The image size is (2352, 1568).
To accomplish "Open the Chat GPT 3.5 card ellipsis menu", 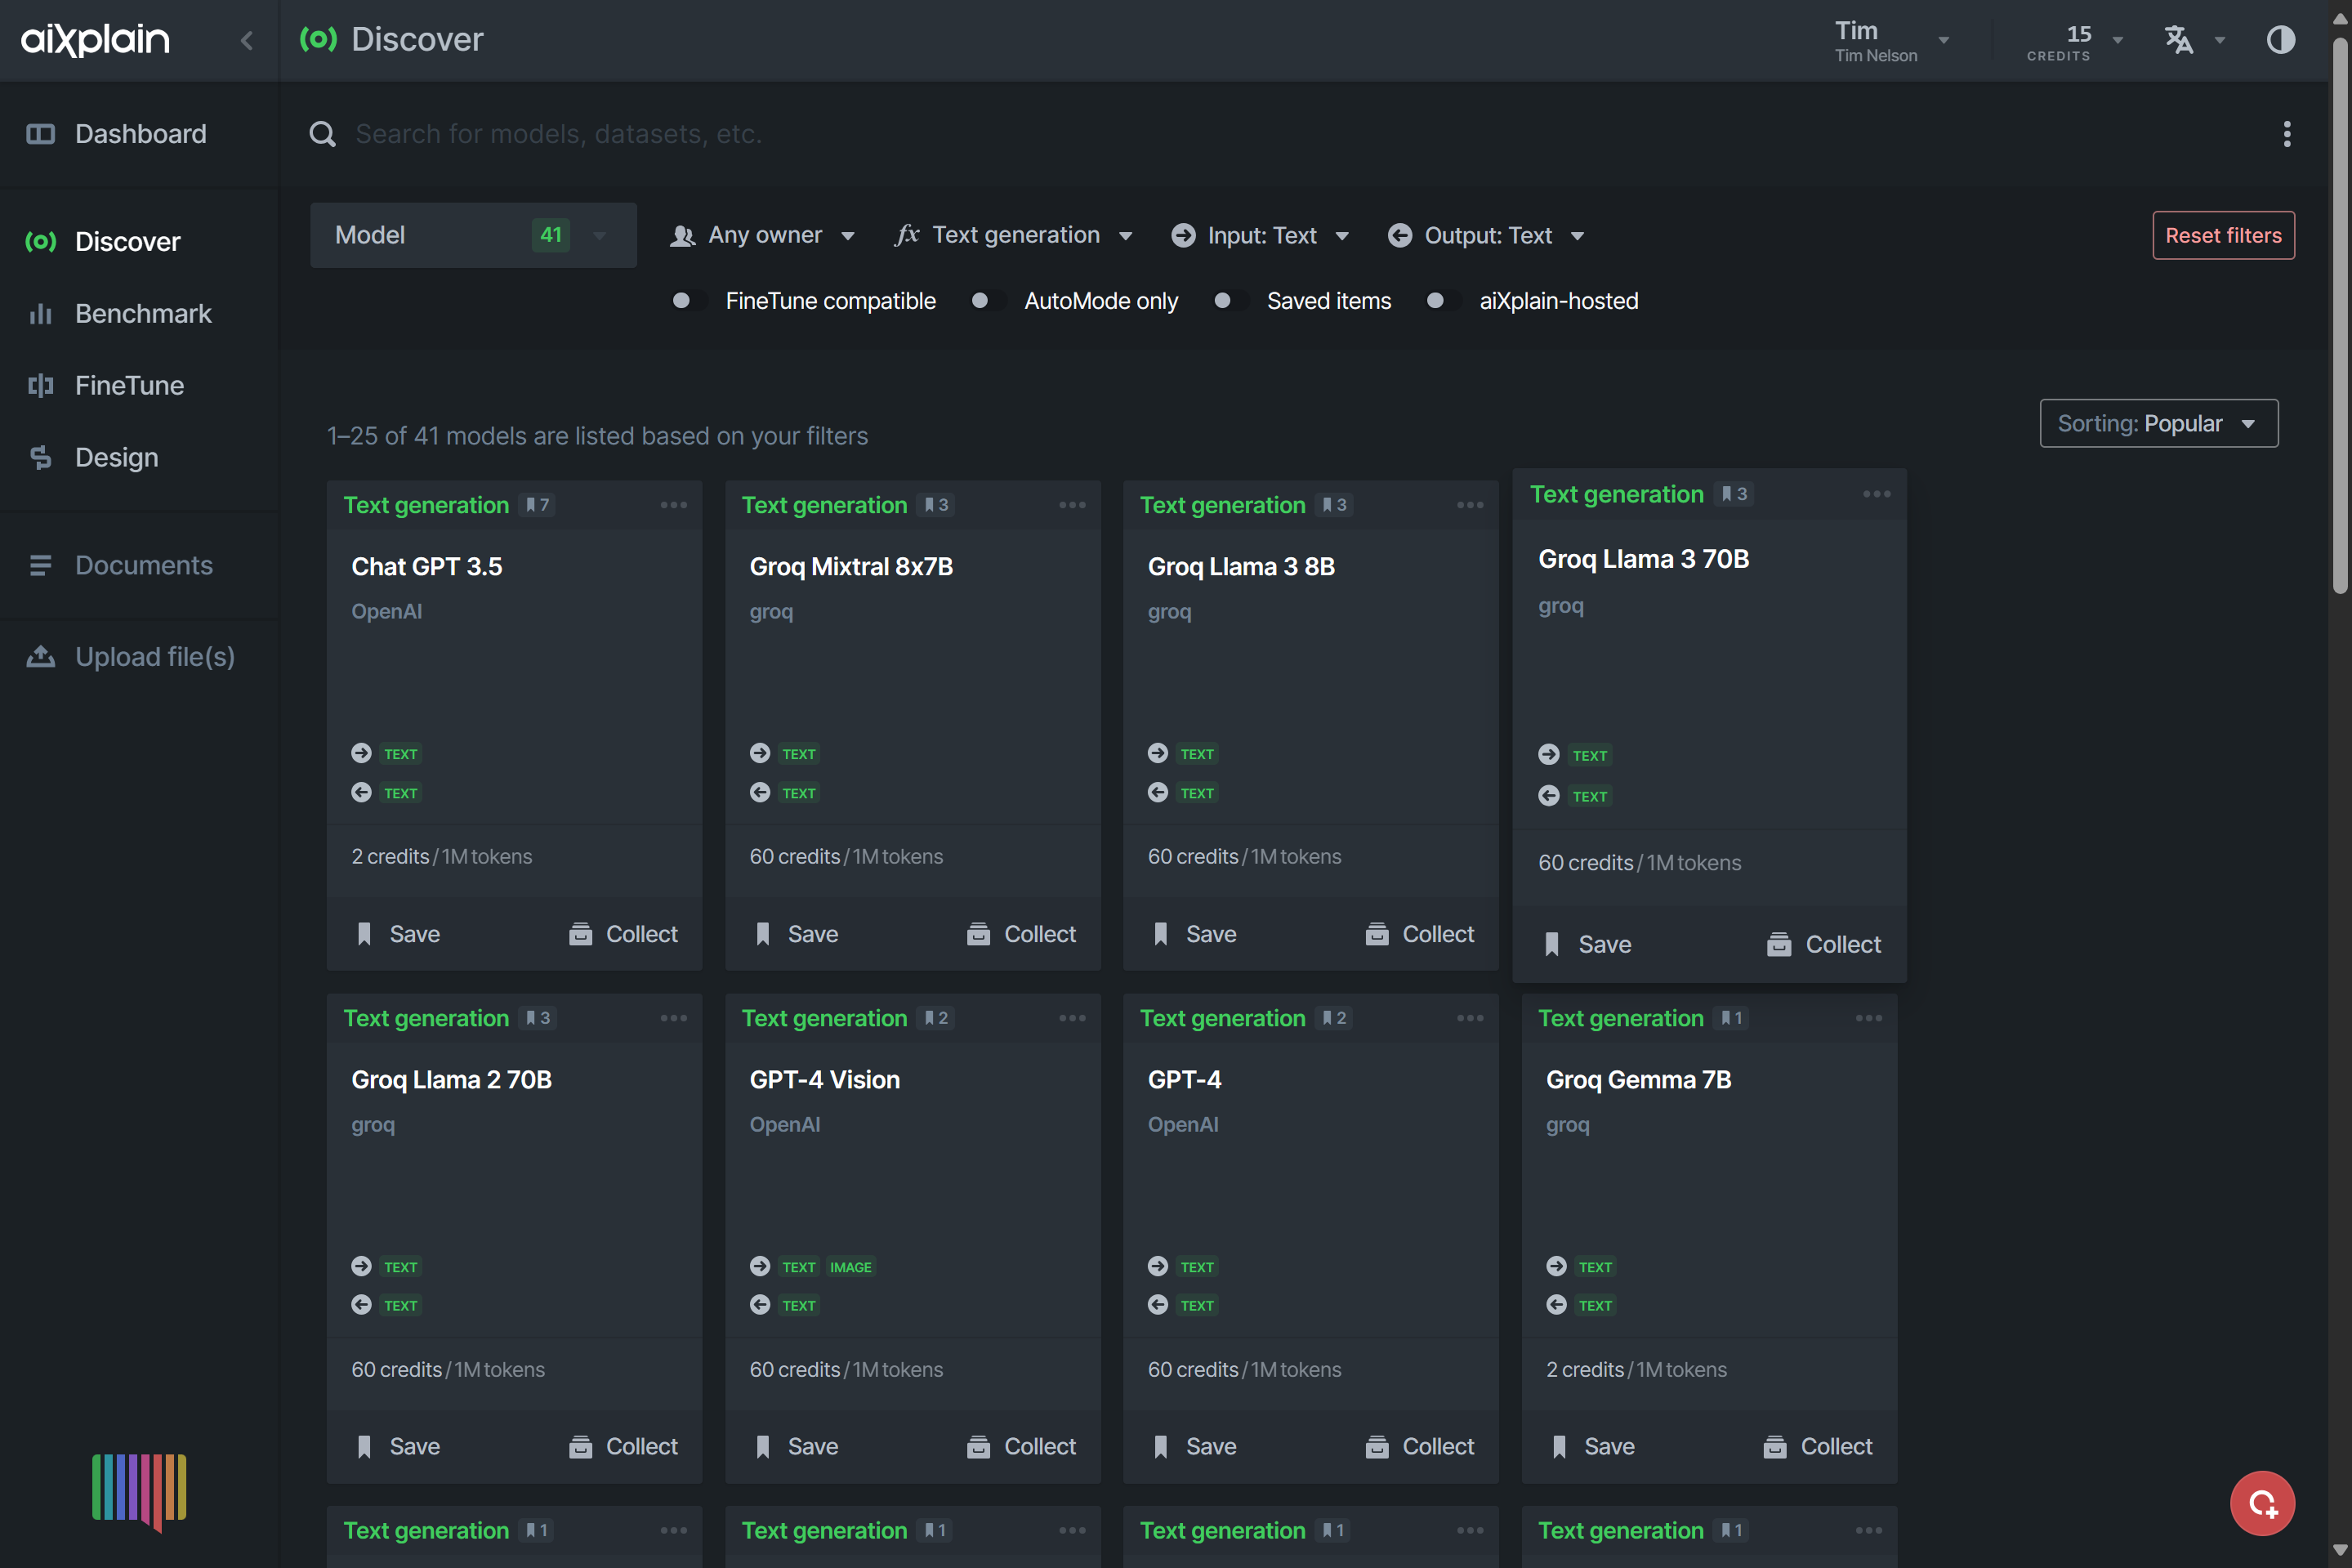I will 674,505.
